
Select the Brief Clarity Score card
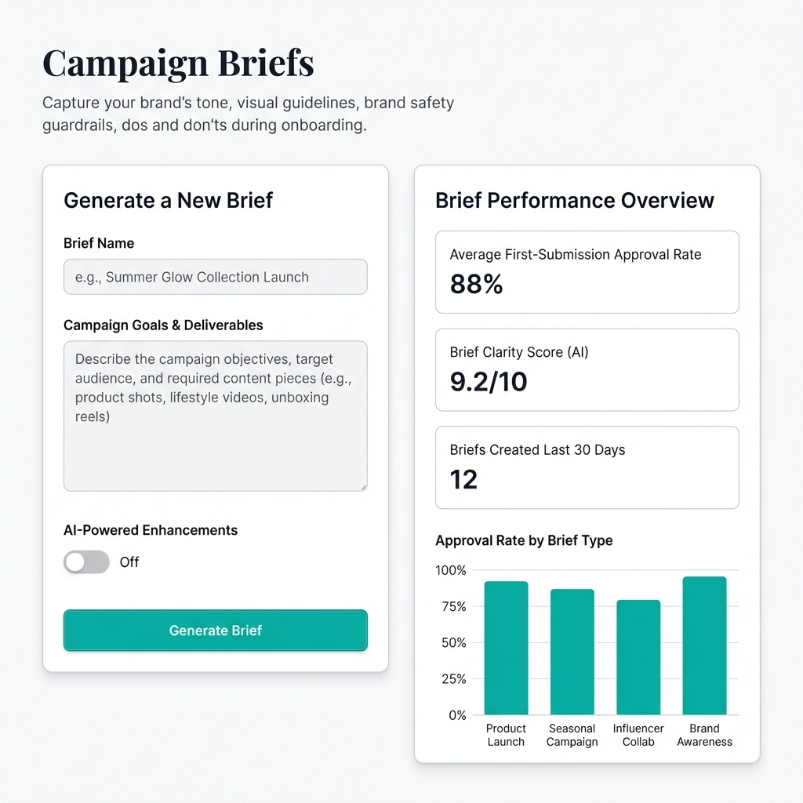[x=587, y=369]
